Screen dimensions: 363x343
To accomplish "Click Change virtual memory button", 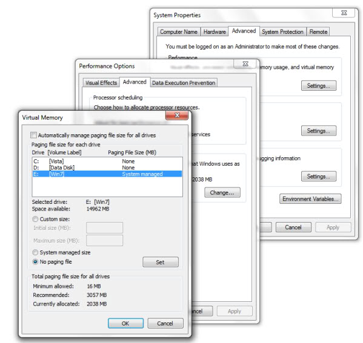I will pyautogui.click(x=222, y=192).
